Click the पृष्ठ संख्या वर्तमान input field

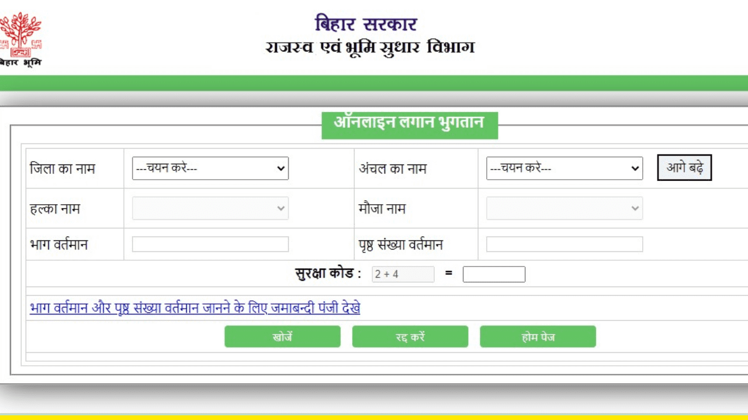pyautogui.click(x=563, y=244)
